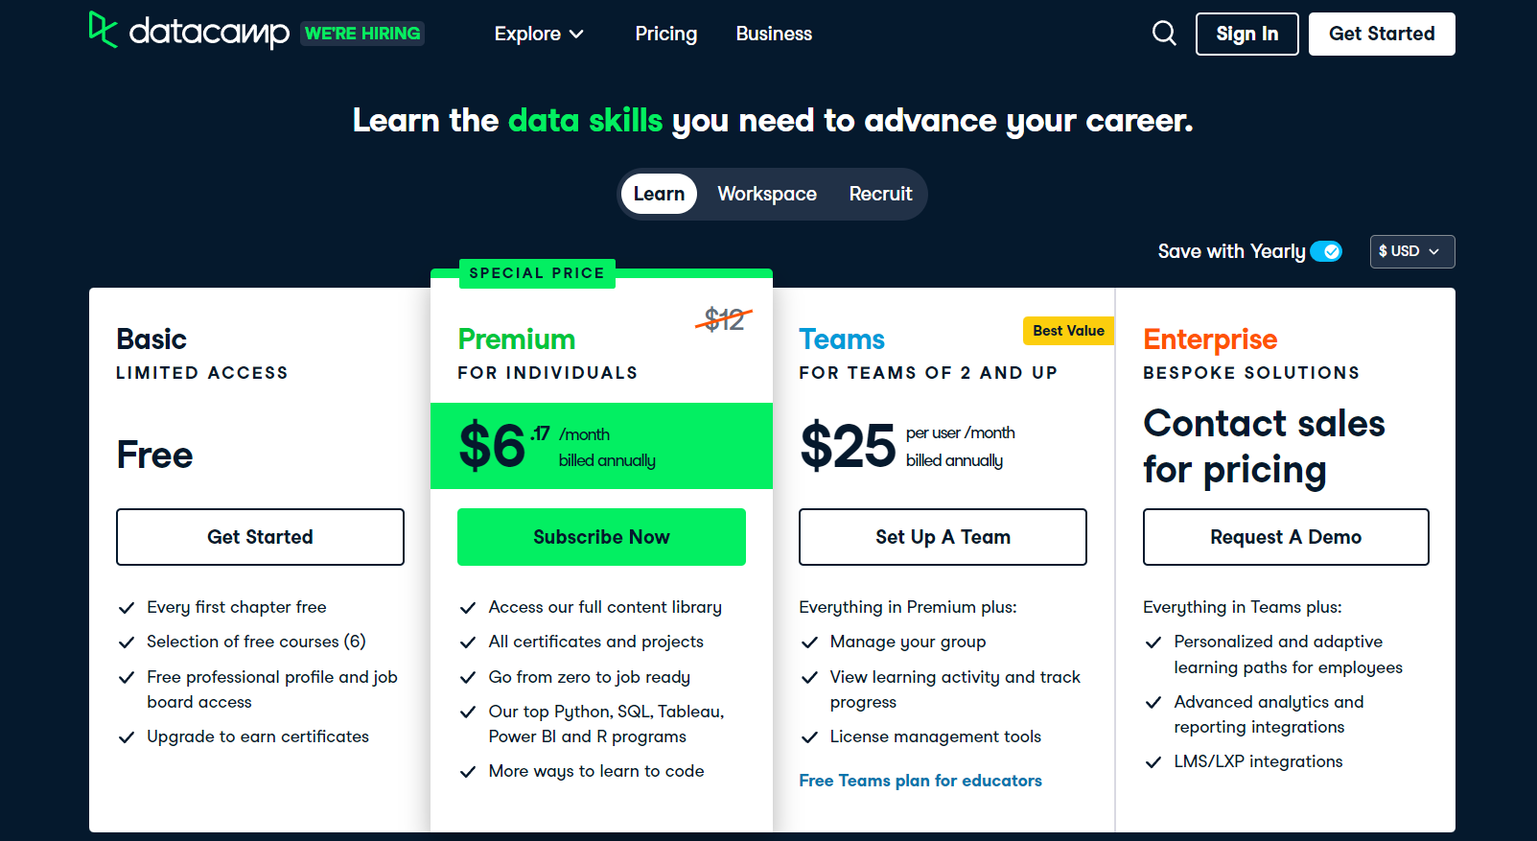
Task: Expand the Explore dropdown menu
Action: coord(539,34)
